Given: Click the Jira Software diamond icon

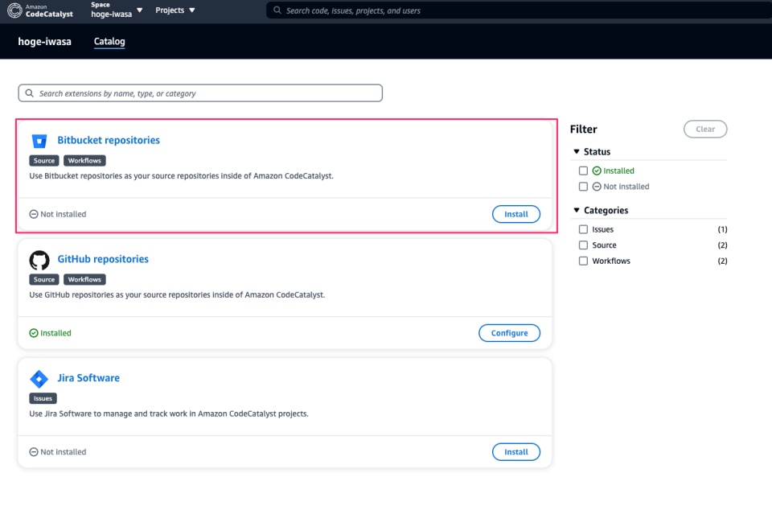Looking at the screenshot, I should click(39, 379).
